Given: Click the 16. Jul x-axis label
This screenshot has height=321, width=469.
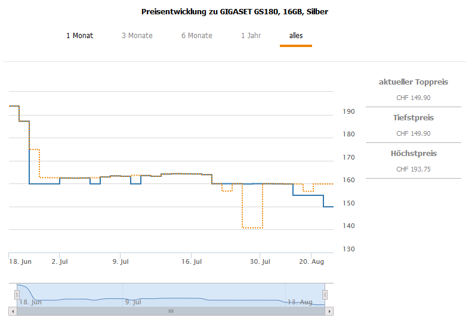Looking at the screenshot, I should coord(192,261).
